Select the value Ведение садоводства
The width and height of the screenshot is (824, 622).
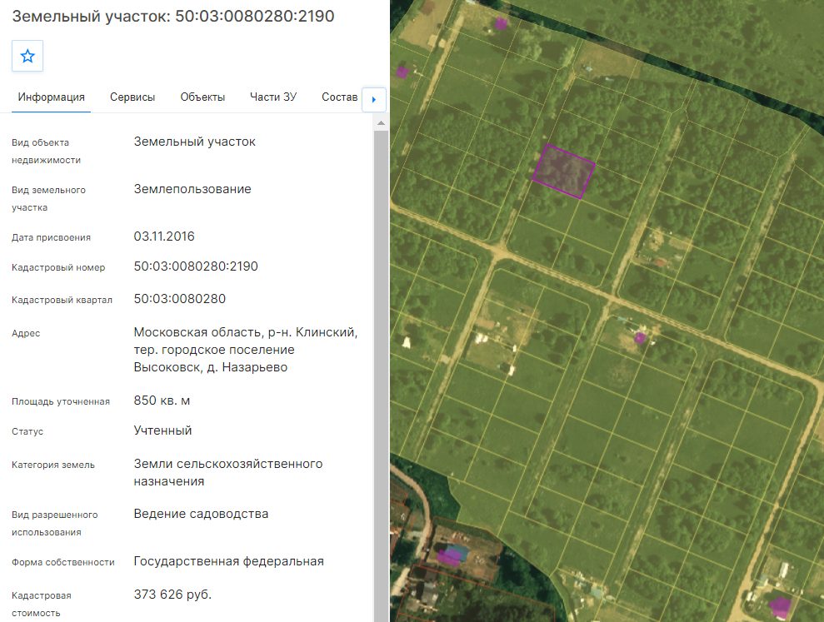201,514
